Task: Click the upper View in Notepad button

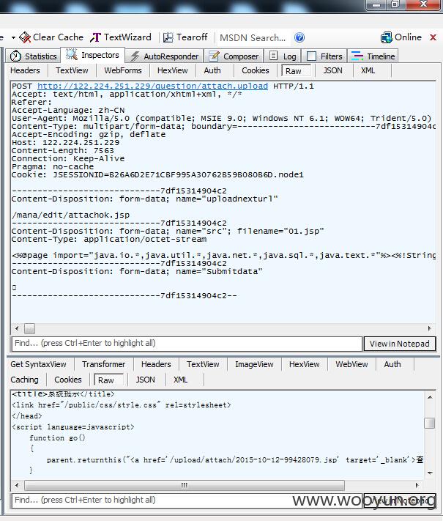Action: [400, 344]
